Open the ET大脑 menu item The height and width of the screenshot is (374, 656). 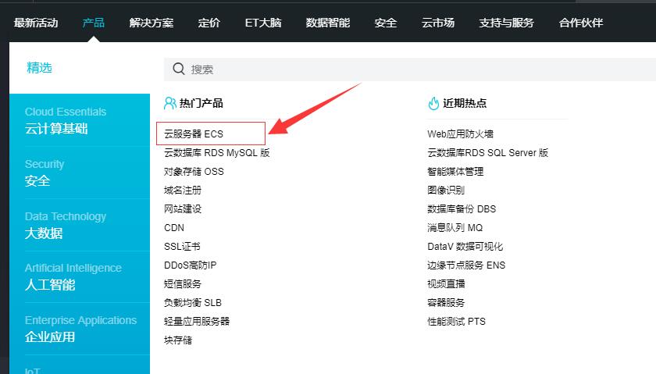click(x=263, y=23)
